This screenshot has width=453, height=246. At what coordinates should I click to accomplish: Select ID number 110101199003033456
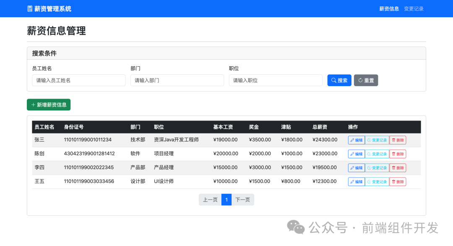click(89, 181)
